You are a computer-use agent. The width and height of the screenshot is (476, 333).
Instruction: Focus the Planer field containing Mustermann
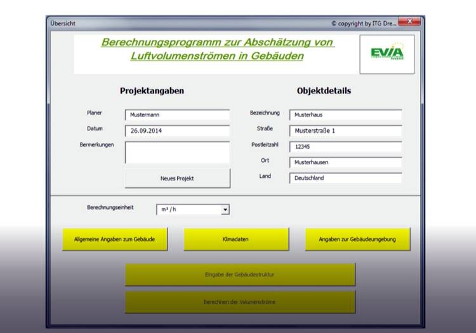177,115
